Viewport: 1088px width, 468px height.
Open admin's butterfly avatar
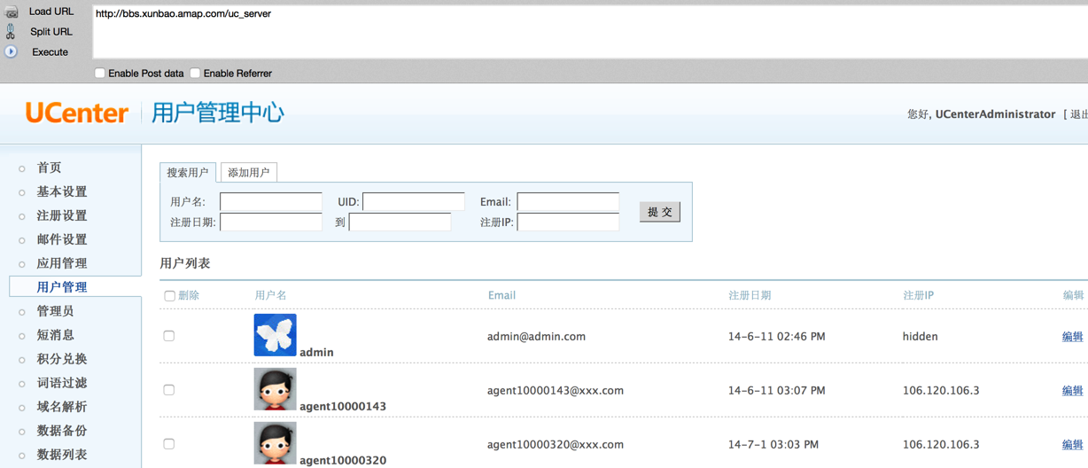[x=275, y=335]
